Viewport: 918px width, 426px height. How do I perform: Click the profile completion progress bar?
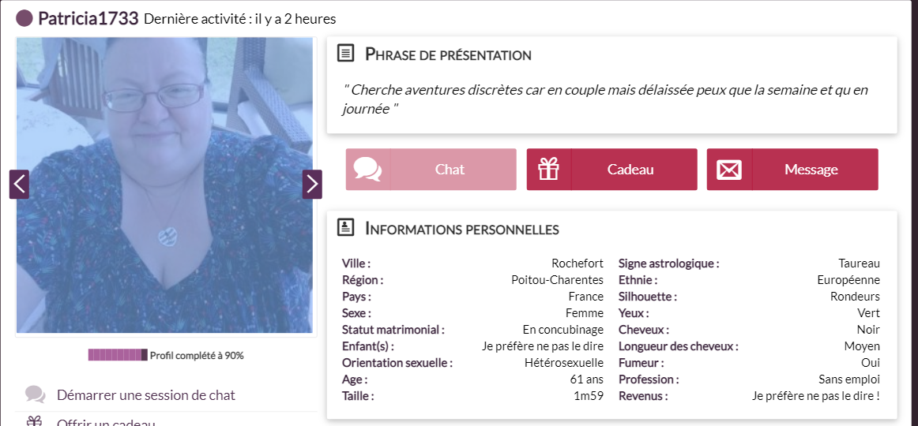118,355
